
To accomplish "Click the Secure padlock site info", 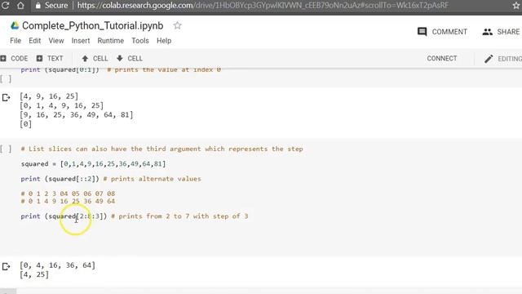I will pos(51,6).
